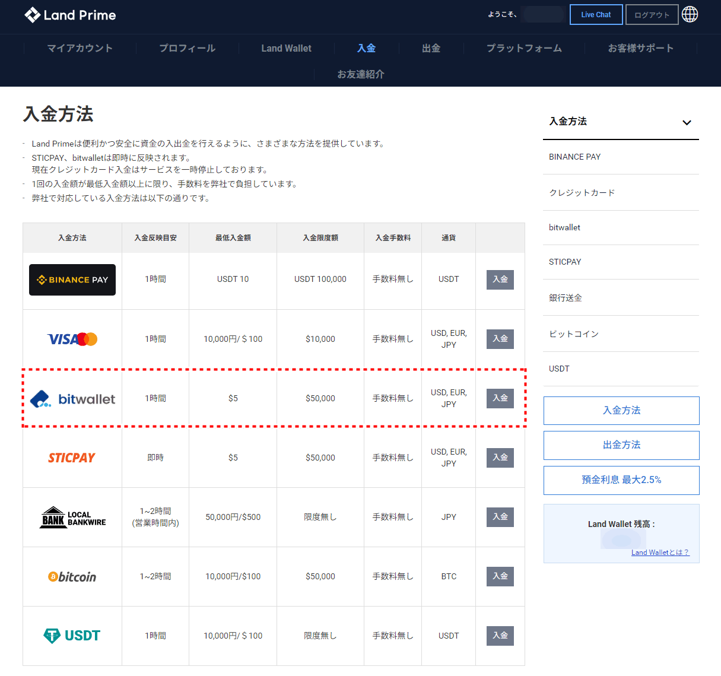Click 入金 button for bitcoin row
The image size is (721, 676).
(500, 576)
